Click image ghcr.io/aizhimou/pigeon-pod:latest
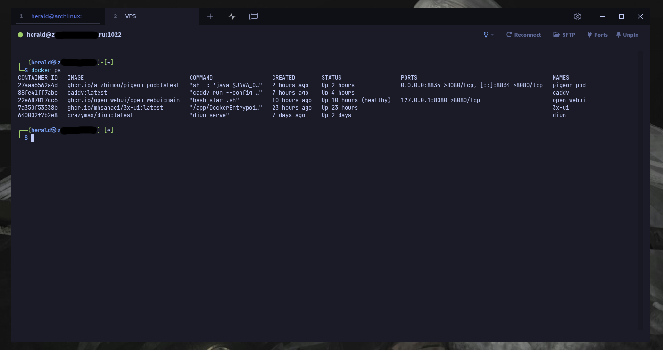The height and width of the screenshot is (350, 663). tap(124, 85)
